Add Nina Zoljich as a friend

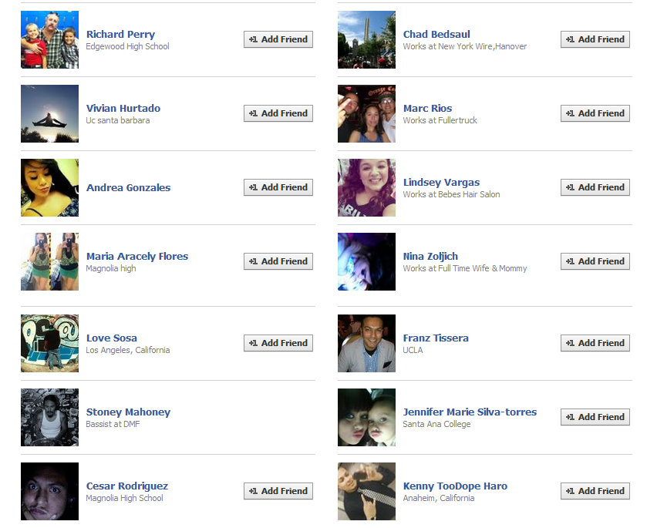coord(595,261)
